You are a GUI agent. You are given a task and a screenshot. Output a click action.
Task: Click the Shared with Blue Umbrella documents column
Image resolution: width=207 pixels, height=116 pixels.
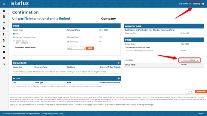(110, 67)
